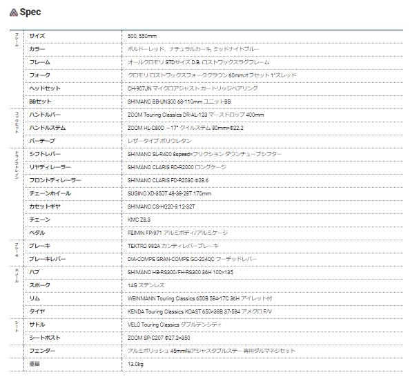This screenshot has width=419, height=386.
Task: Select the ZOOM SP-C207 seatpost value
Action: pos(159,338)
